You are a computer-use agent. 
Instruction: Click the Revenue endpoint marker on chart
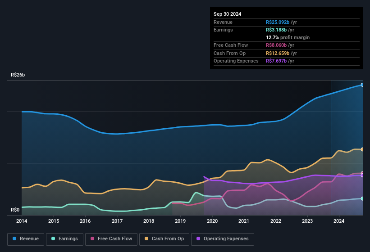pos(362,85)
